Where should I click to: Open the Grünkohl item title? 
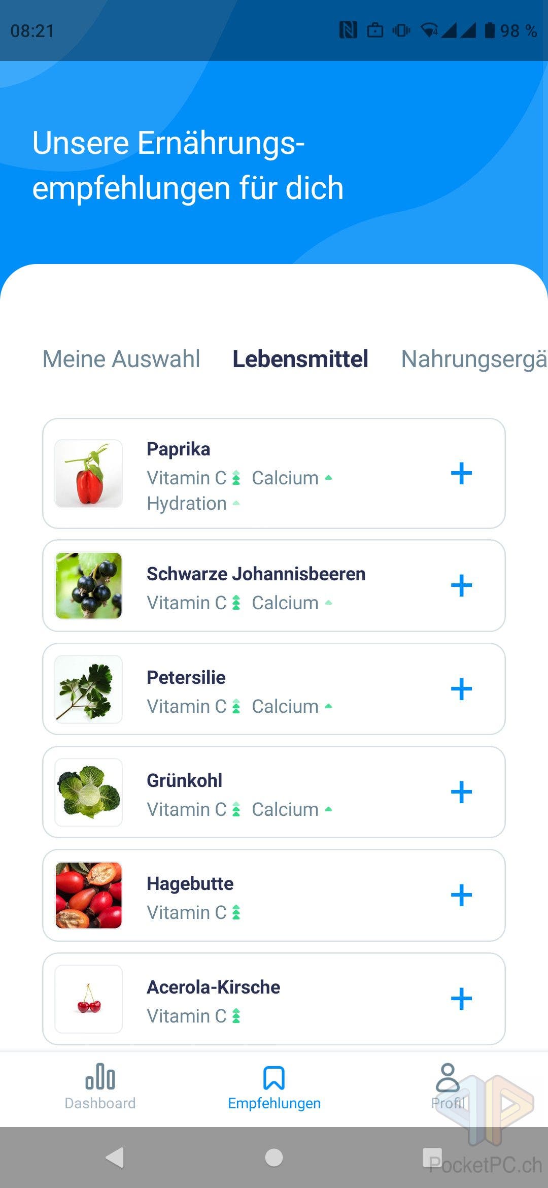[x=185, y=780]
